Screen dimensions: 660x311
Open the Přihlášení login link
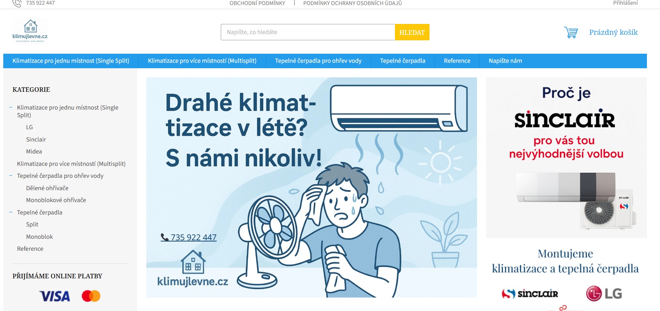[625, 3]
